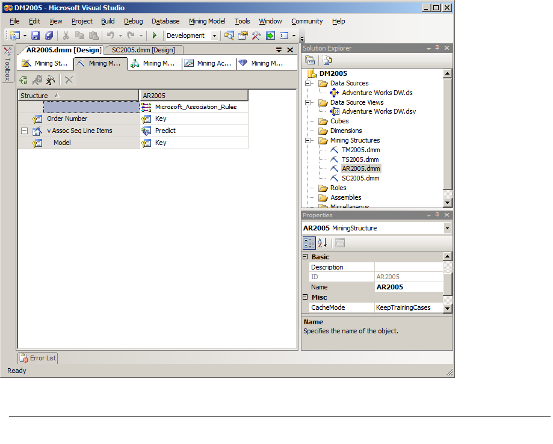Screen dimensions: 553x444
Task: Click the Paste toolbar icon
Action: 93,35
